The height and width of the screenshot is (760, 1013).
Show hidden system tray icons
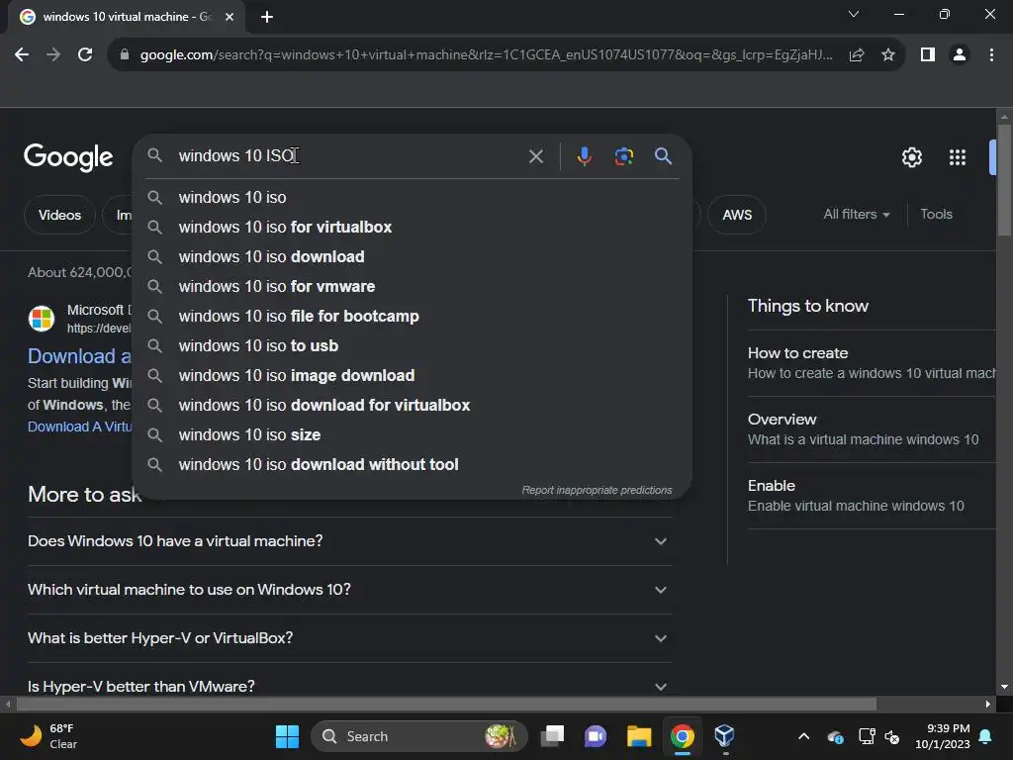pyautogui.click(x=803, y=736)
